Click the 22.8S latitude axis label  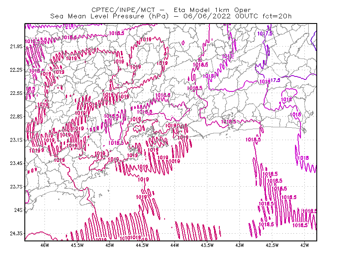(x=16, y=117)
